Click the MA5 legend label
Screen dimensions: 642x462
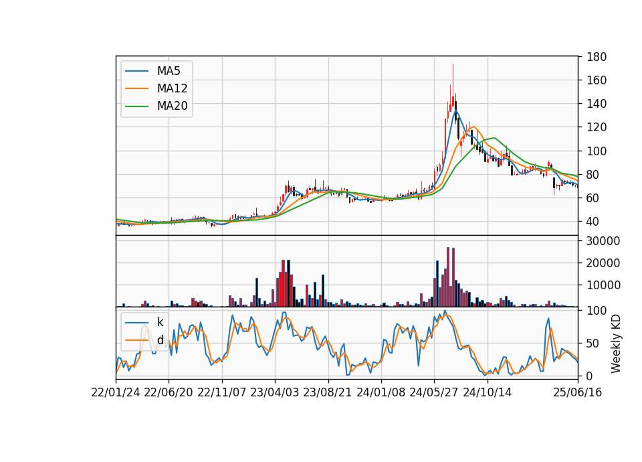coord(169,71)
